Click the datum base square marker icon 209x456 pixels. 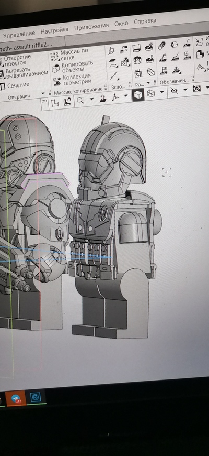click(188, 55)
